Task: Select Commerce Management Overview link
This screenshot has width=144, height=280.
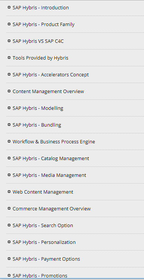Action: [52, 209]
